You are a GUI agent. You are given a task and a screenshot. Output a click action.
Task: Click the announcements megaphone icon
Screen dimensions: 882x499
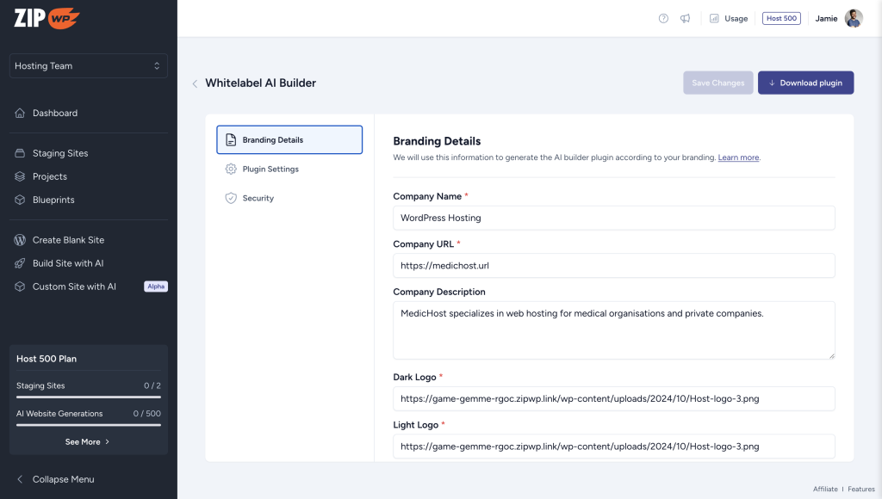686,19
